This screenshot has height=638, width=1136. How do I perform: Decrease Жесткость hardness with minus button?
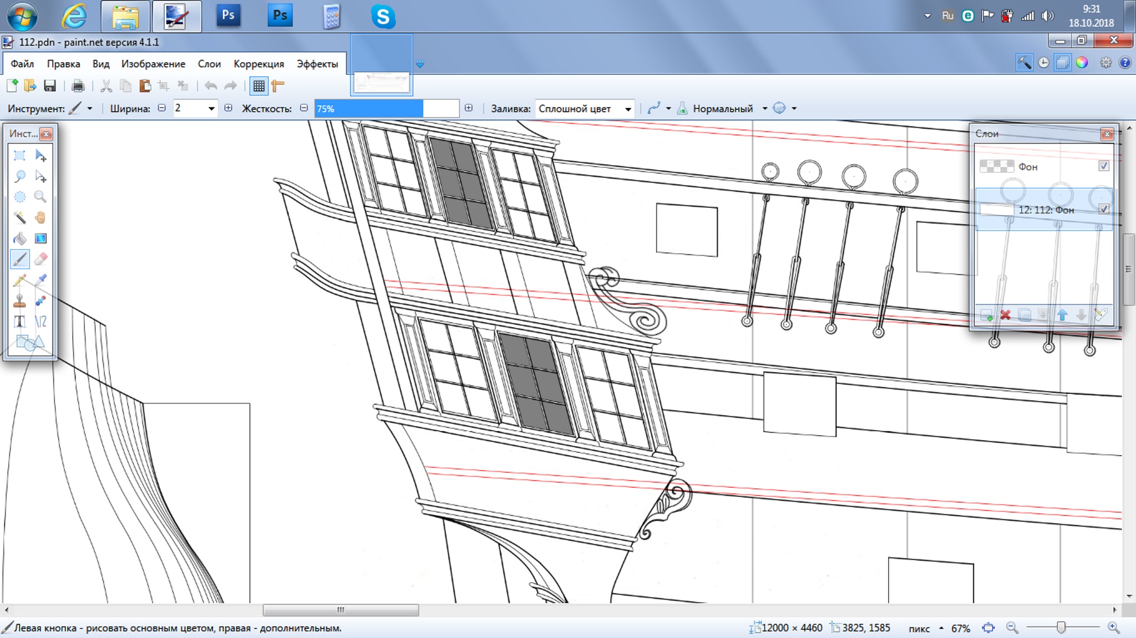[303, 108]
